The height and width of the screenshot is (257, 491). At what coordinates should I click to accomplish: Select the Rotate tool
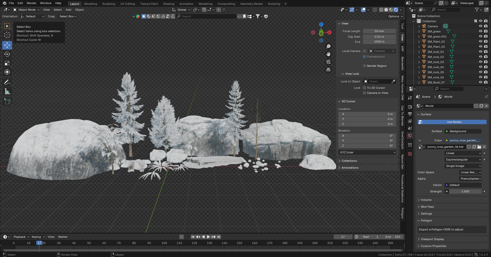tap(7, 54)
